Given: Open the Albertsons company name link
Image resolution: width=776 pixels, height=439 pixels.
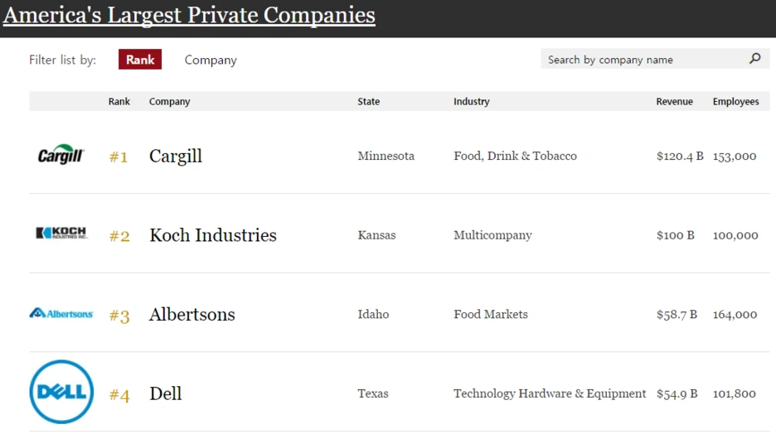Looking at the screenshot, I should [192, 315].
